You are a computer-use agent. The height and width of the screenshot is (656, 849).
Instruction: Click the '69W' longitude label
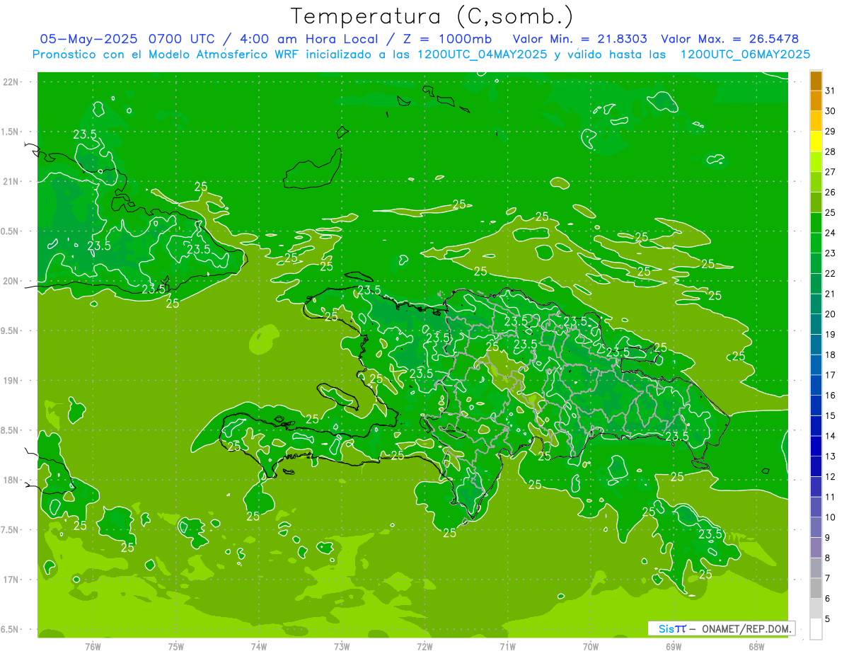[x=673, y=646]
